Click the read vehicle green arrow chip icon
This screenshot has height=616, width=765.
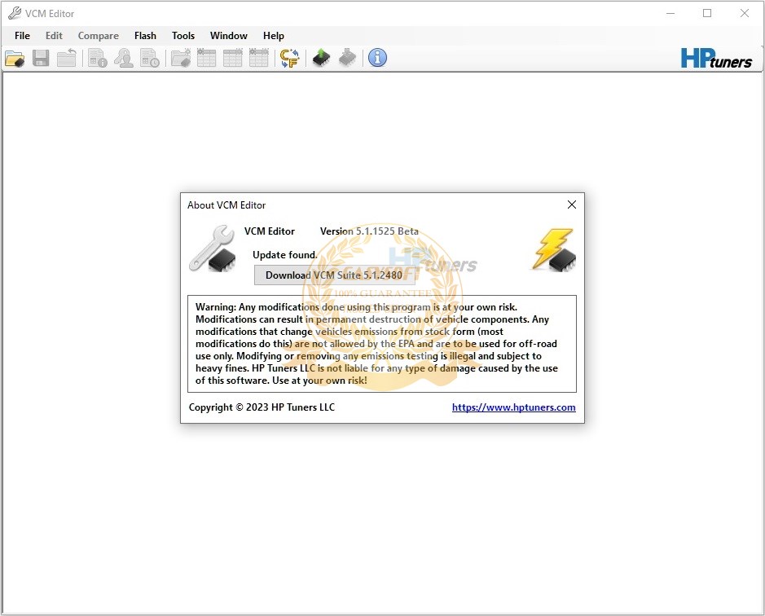321,58
